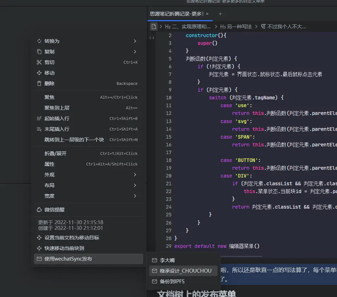
Task: Expand the 复制 submenu arrow
Action: click(135, 52)
